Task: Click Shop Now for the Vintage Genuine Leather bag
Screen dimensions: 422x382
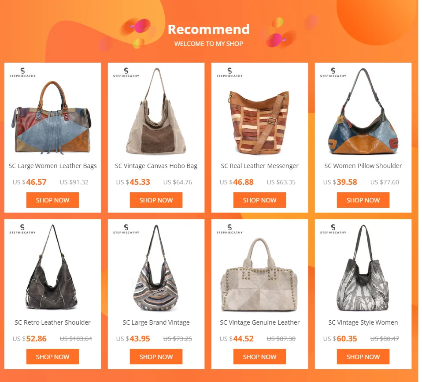Action: coord(259,357)
